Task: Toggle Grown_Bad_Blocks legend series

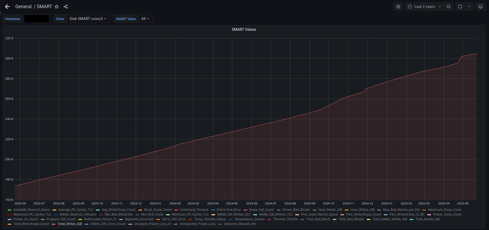Action: pos(296,210)
